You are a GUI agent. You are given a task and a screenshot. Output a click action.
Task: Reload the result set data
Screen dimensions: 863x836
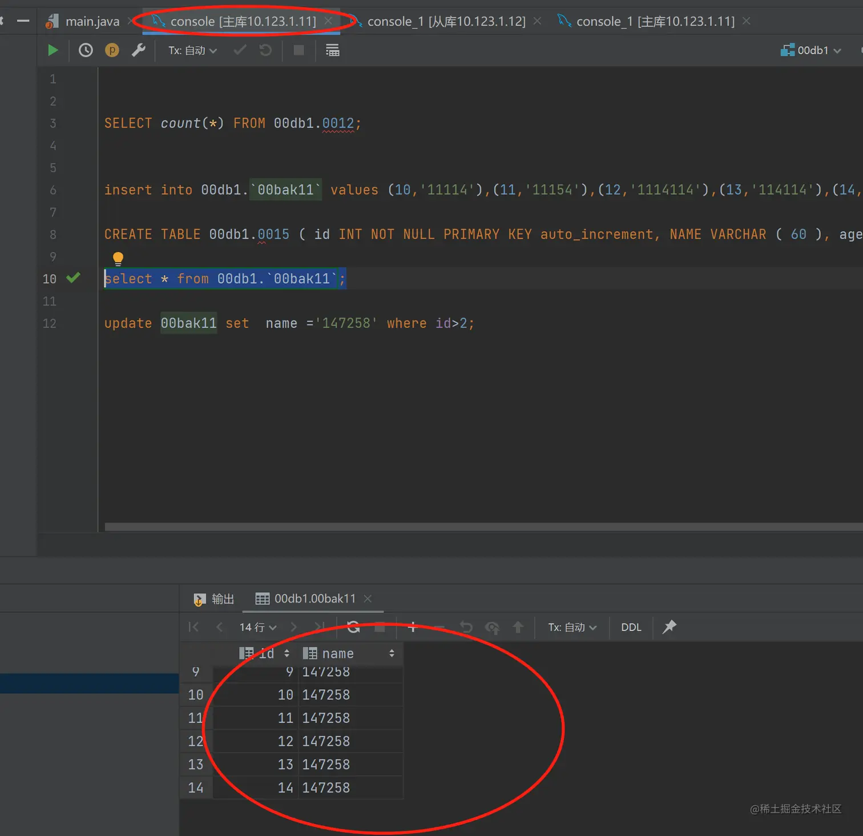coord(353,627)
